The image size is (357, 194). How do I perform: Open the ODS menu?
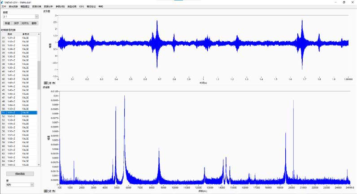click(81, 7)
